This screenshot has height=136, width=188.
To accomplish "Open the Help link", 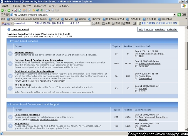I will 141,29.
